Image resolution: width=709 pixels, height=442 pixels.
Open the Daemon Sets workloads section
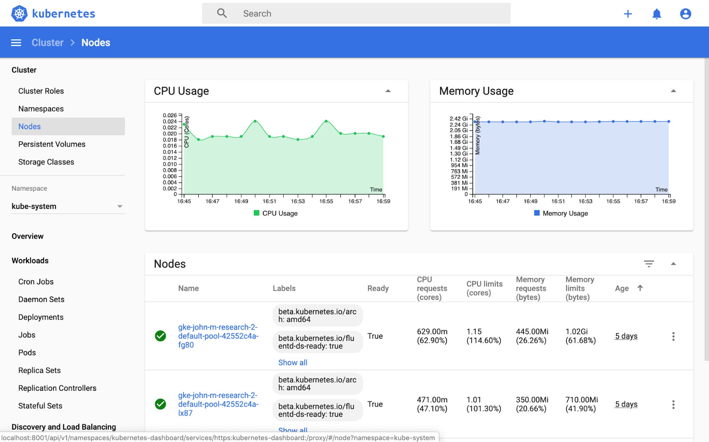click(x=41, y=299)
